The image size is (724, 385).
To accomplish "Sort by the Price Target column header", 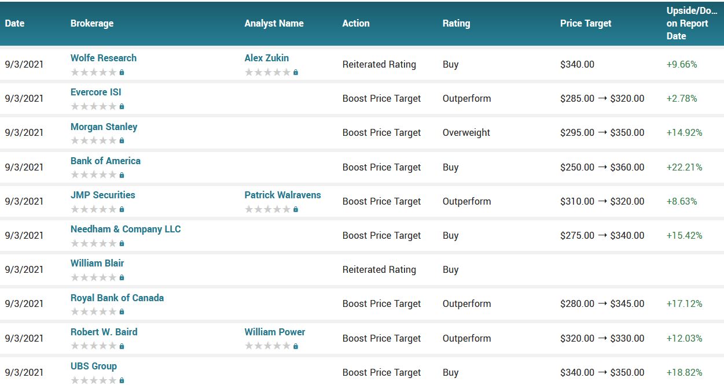I will pos(586,24).
